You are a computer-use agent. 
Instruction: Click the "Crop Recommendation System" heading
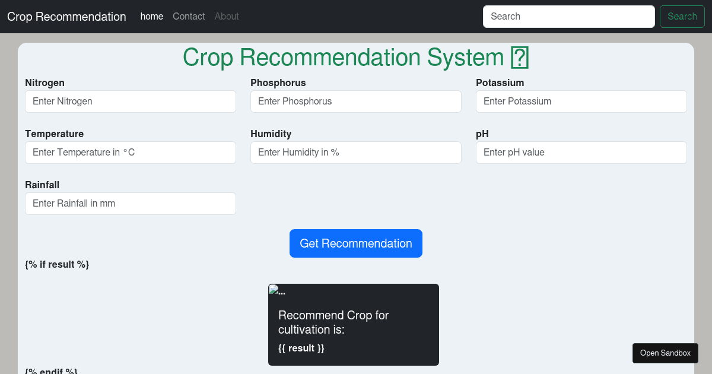click(x=343, y=58)
